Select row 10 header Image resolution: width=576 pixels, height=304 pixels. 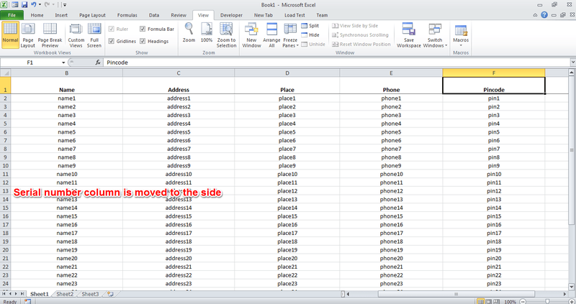[x=5, y=166]
